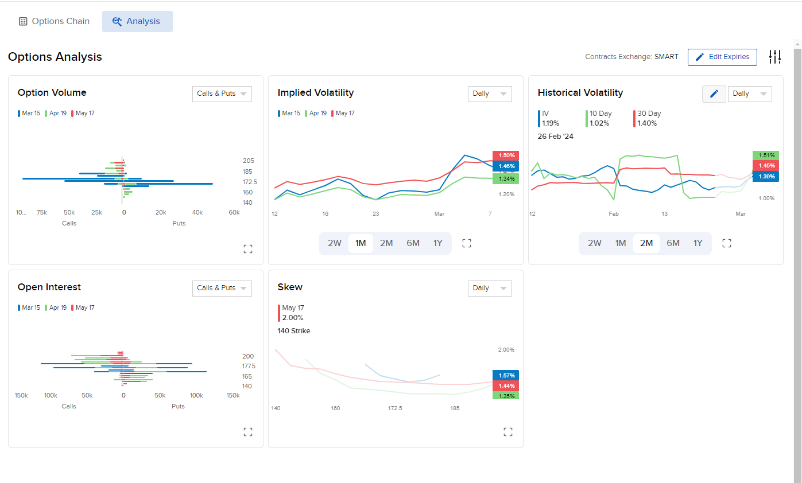Toggle Mar 15 legend in Option Volume
802x483 pixels.
29,114
